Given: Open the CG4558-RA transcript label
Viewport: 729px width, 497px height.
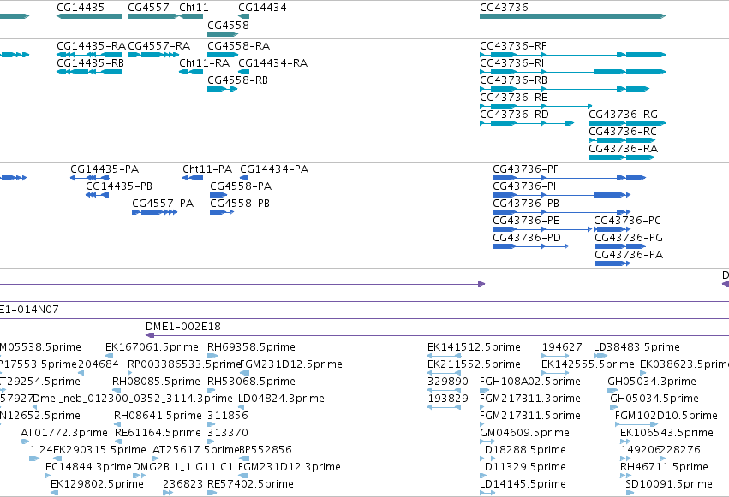Looking at the screenshot, I should [x=238, y=46].
